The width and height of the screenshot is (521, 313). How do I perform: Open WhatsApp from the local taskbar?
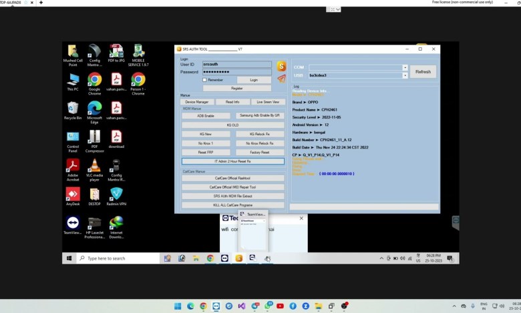(267, 306)
